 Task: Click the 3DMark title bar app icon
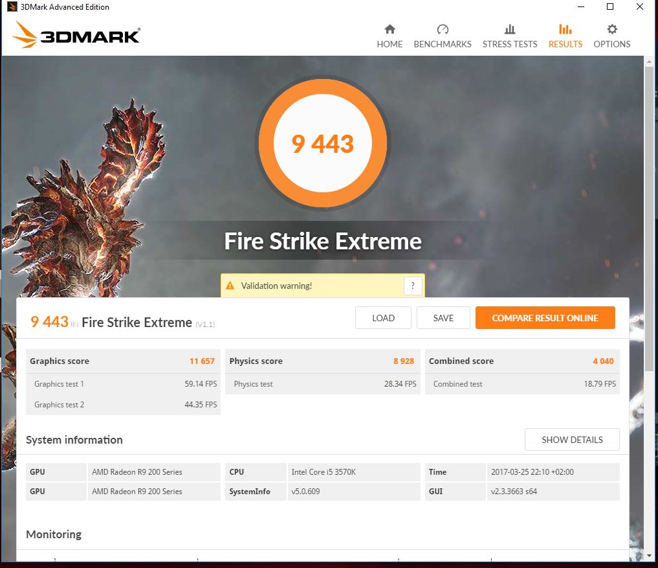(x=12, y=6)
